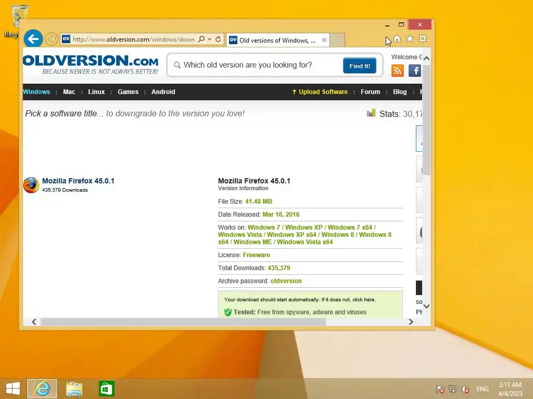Focus the oldversion.com address bar
Viewport: 533px width, 399px height.
point(134,39)
